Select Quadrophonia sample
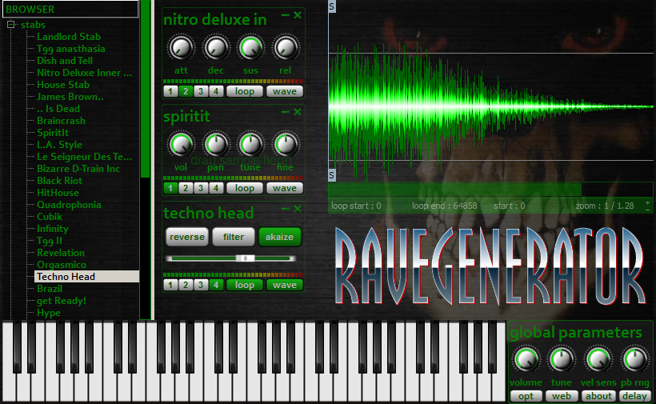656x404 pixels. [x=69, y=205]
